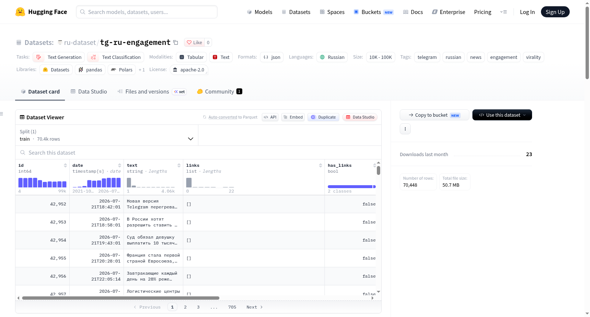The width and height of the screenshot is (590, 317).
Task: Open the Files and versions tab
Action: point(152,92)
